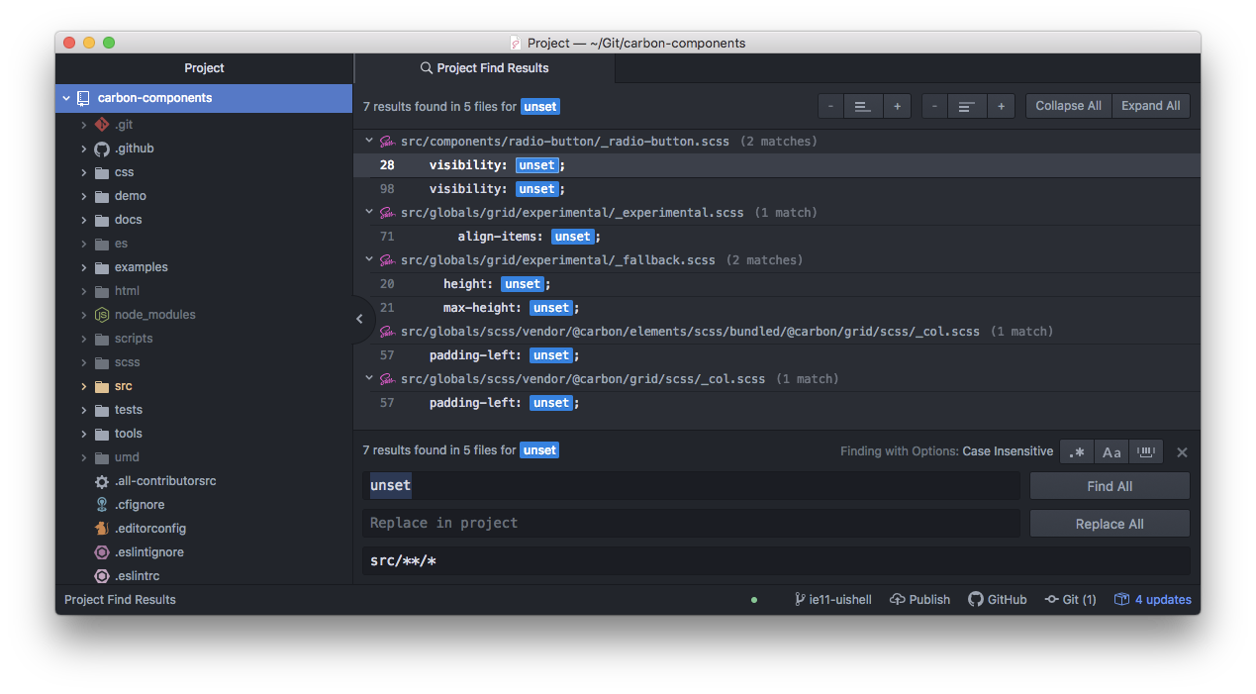Click the ESLint icon beside .eslintignore
Screen dimensions: 1256x694
(101, 552)
